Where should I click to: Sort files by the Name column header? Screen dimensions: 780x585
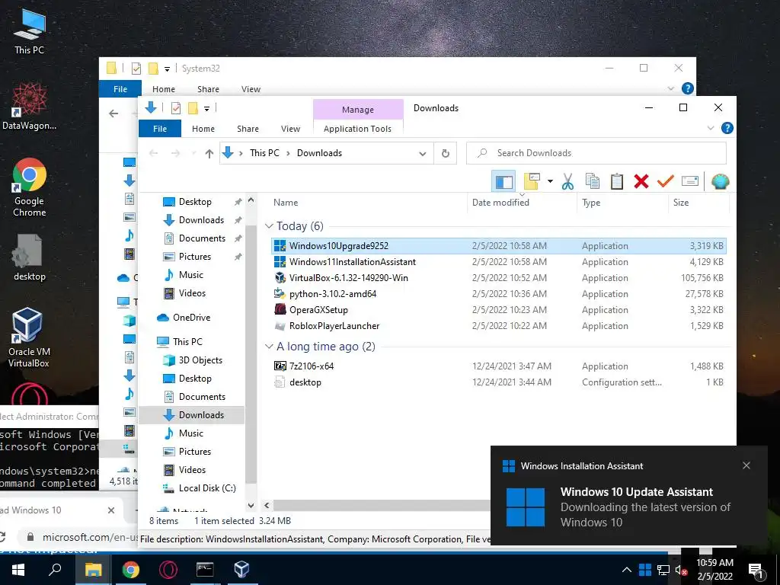click(x=286, y=203)
